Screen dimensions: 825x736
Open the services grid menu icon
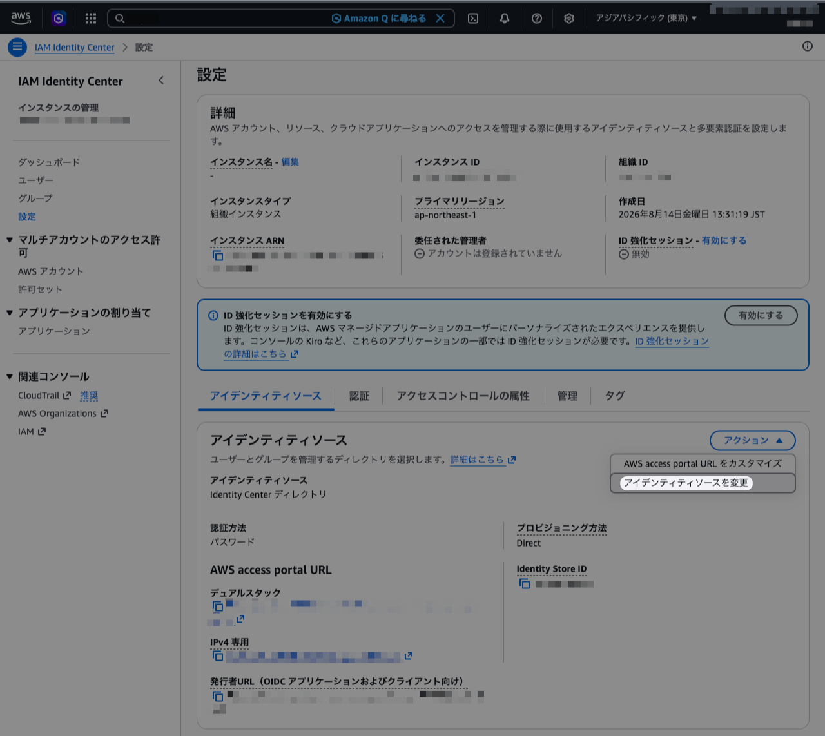point(91,18)
